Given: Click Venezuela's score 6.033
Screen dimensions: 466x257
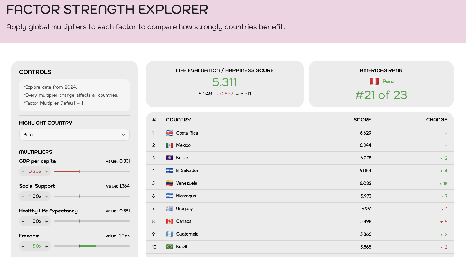Looking at the screenshot, I should (x=365, y=183).
